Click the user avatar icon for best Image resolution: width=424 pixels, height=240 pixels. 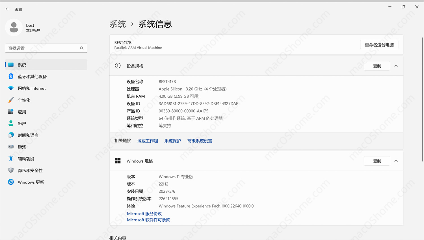pyautogui.click(x=14, y=27)
